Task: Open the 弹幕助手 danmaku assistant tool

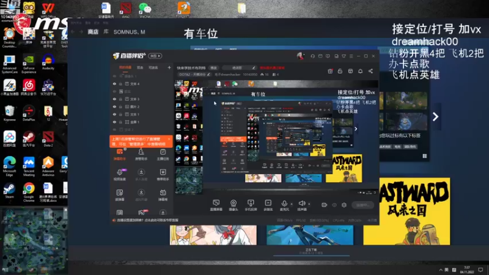Action: coord(120,155)
